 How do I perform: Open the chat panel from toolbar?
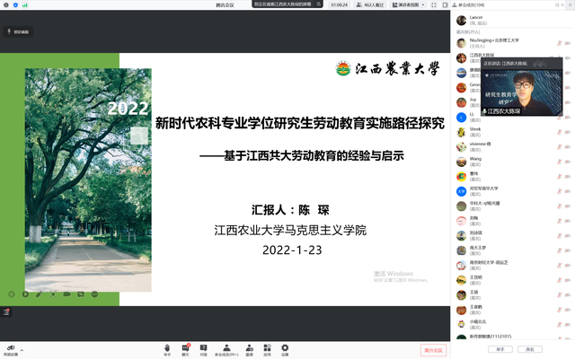[x=186, y=347]
